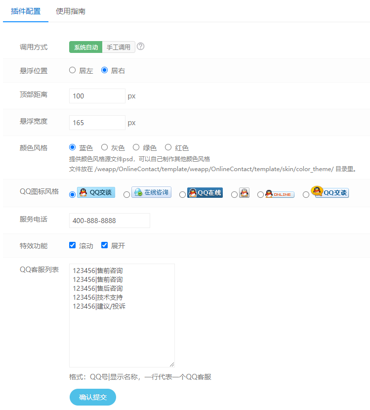The height and width of the screenshot is (410, 370).
Task: Click the 123456|建议/投诉 line
Action: point(99,306)
